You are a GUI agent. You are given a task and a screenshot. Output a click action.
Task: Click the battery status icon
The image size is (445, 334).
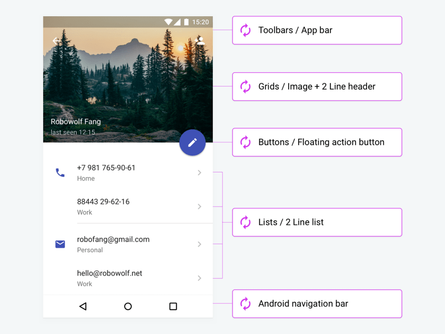186,22
